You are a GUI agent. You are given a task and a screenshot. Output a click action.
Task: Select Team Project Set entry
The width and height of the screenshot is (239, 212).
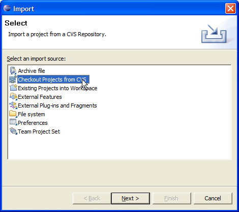point(39,131)
